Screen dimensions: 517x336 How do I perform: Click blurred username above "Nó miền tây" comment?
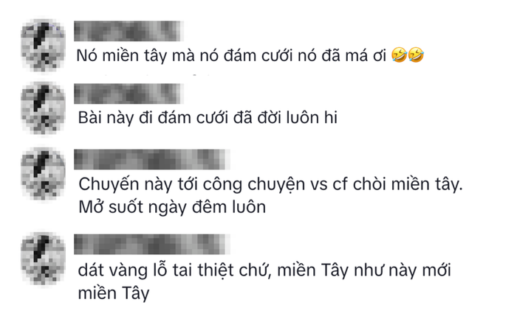coord(129,31)
